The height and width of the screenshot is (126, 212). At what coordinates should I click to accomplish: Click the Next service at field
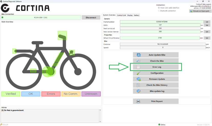click(160, 28)
